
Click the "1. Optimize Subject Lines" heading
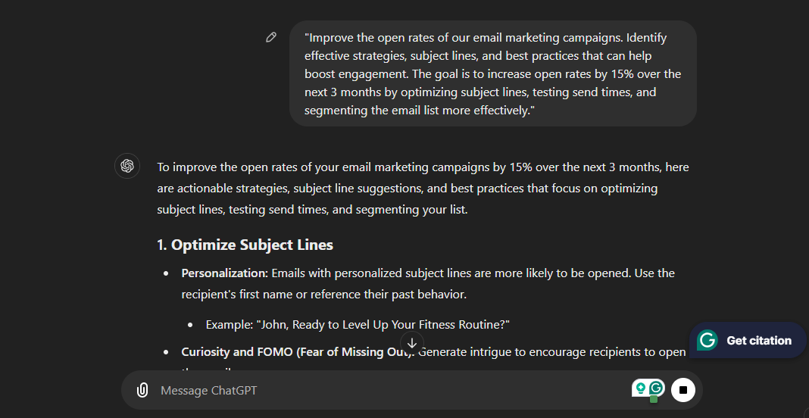[x=245, y=245]
